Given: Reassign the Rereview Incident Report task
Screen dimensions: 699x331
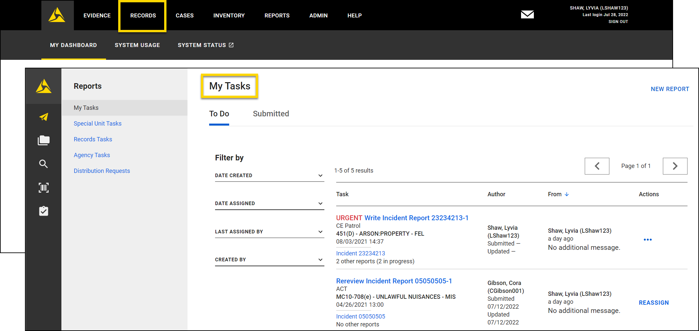Looking at the screenshot, I should coord(653,303).
